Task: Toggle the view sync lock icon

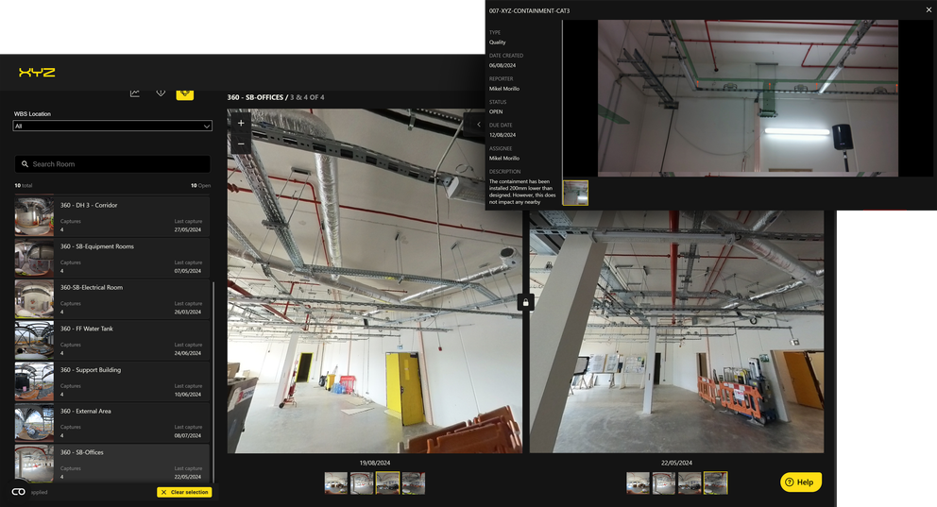Action: (x=525, y=302)
